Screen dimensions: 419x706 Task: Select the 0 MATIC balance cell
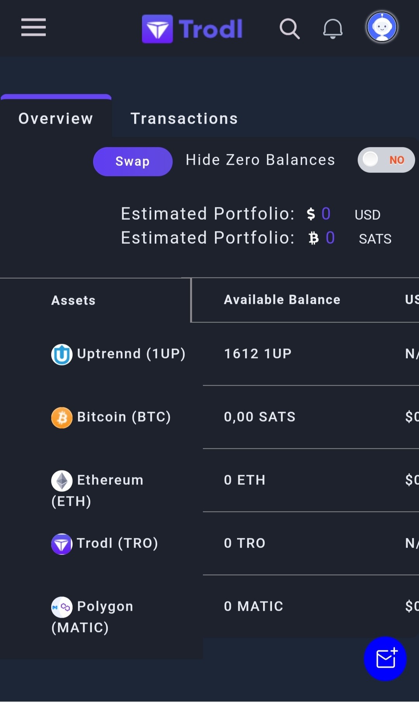[x=253, y=606]
